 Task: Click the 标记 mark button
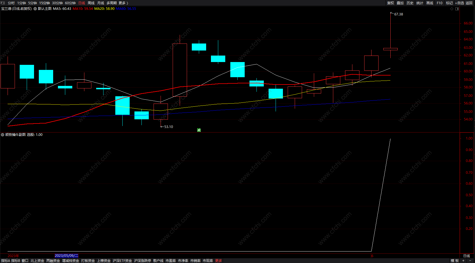click(x=449, y=3)
